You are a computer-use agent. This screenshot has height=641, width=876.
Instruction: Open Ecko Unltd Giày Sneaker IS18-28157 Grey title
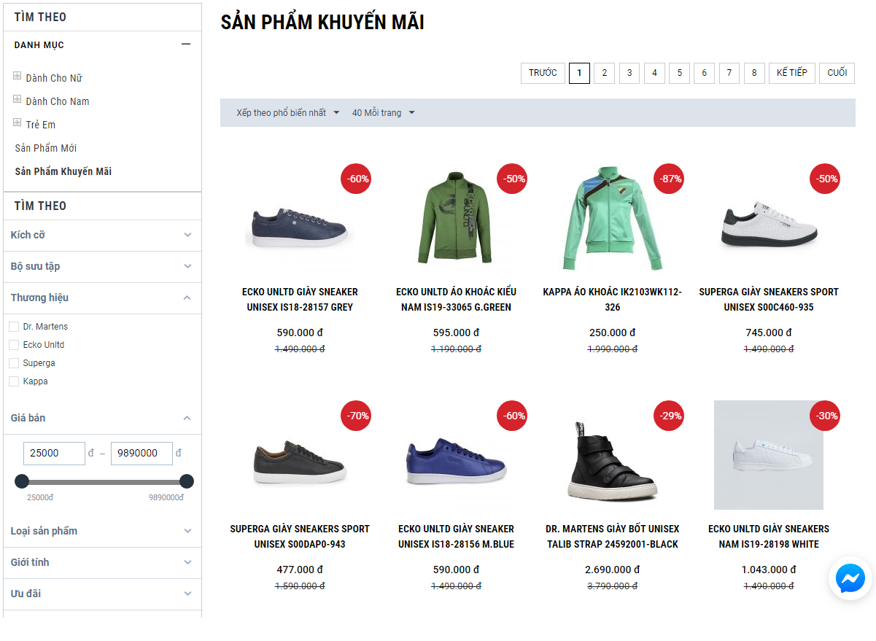click(300, 300)
